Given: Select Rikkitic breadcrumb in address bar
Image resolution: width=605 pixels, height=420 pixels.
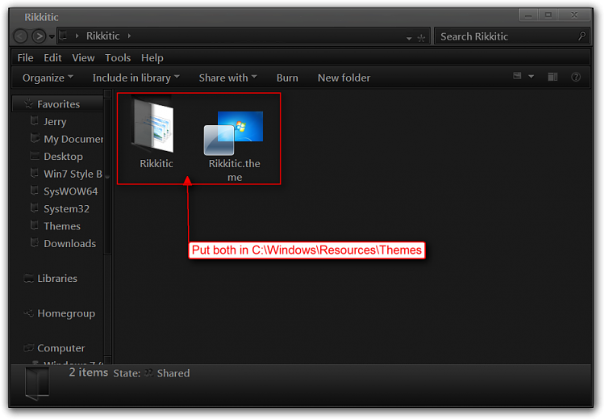Looking at the screenshot, I should (x=102, y=36).
